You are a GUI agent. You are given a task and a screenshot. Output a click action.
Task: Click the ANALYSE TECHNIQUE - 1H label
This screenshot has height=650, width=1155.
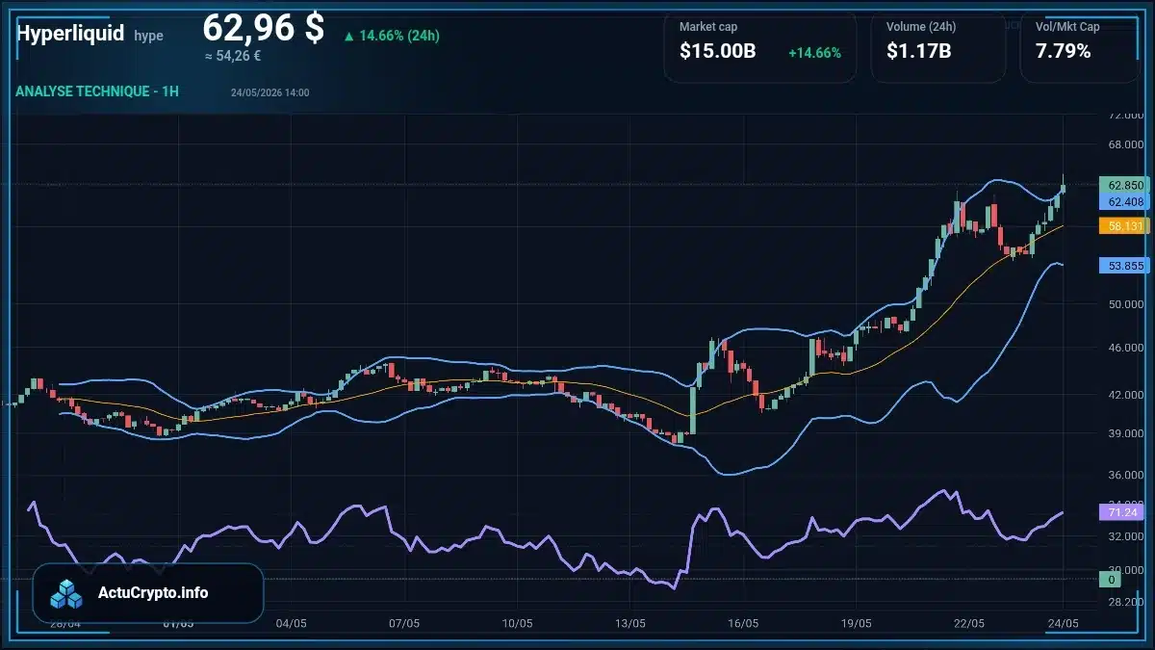[x=97, y=91]
